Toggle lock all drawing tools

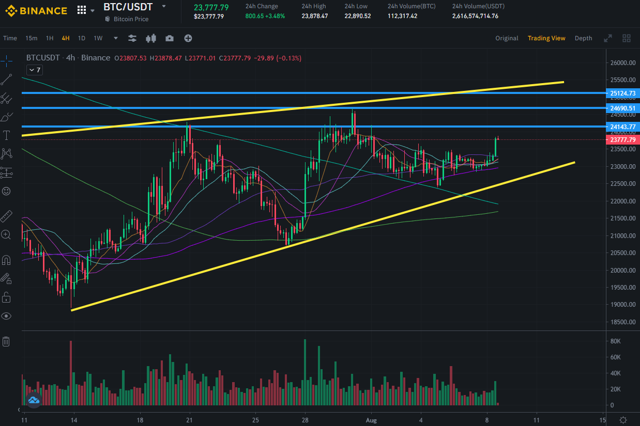click(6, 297)
